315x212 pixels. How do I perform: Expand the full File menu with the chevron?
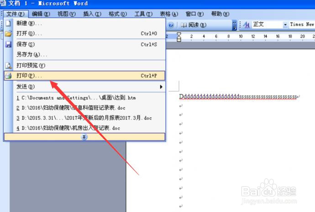click(x=84, y=137)
